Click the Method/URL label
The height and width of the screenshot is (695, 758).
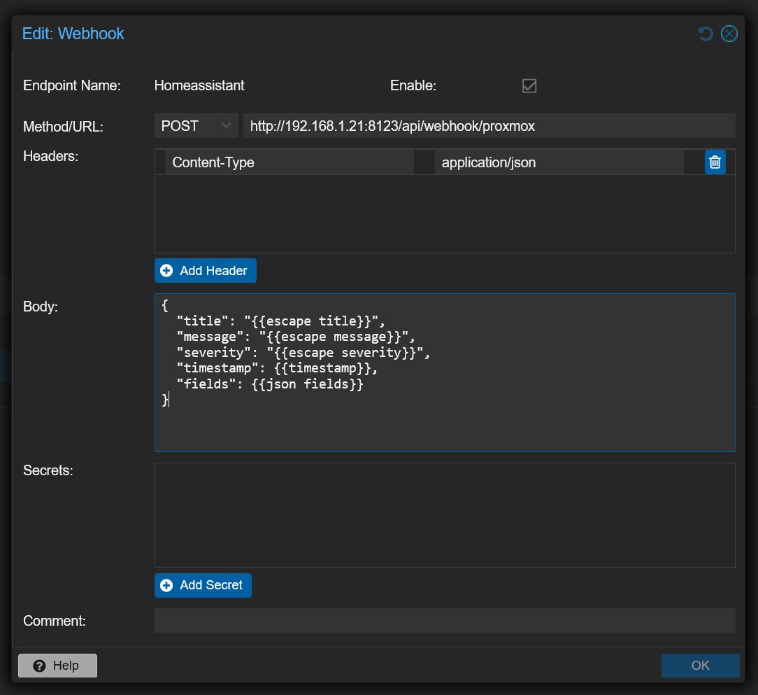[x=64, y=127]
